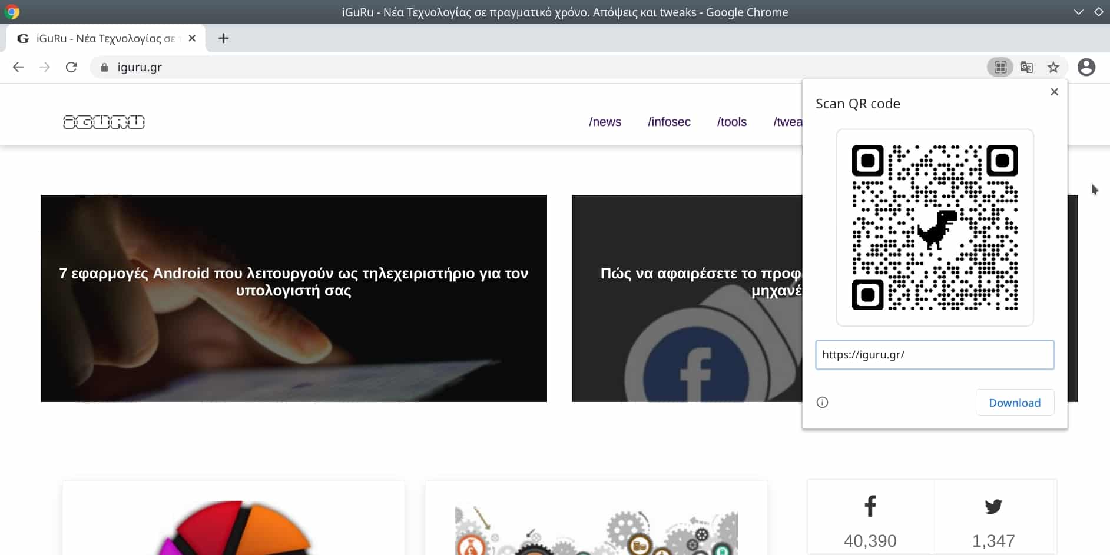The width and height of the screenshot is (1110, 555).
Task: Open the gears illustration article thumbnail
Action: [x=597, y=530]
